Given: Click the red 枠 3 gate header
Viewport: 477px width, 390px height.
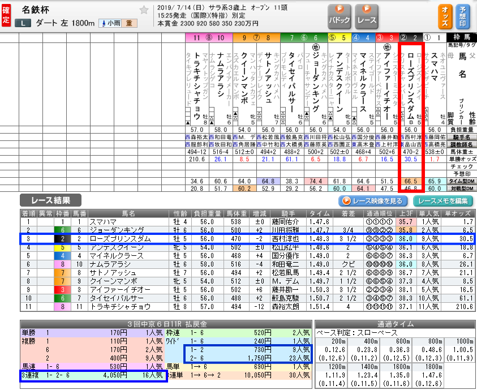Looking at the screenshot, I should pyautogui.click(x=386, y=38).
